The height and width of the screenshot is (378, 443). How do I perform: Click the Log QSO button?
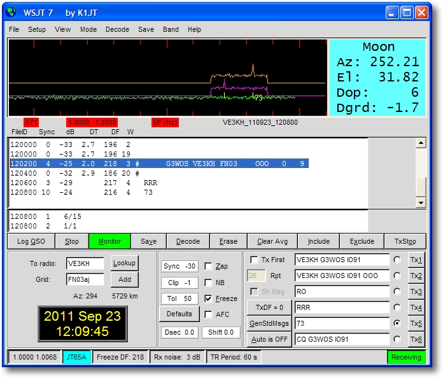(31, 242)
